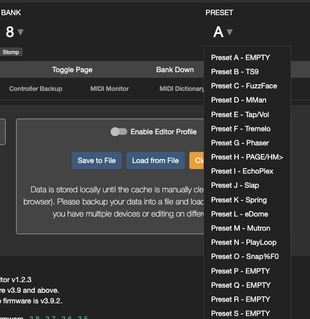Select Preset I - EchoPlex item
Screen dimensions: 310x319
242,171
